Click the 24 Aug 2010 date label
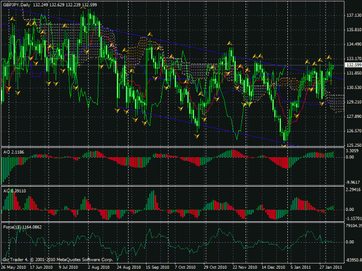 [x=129, y=268]
